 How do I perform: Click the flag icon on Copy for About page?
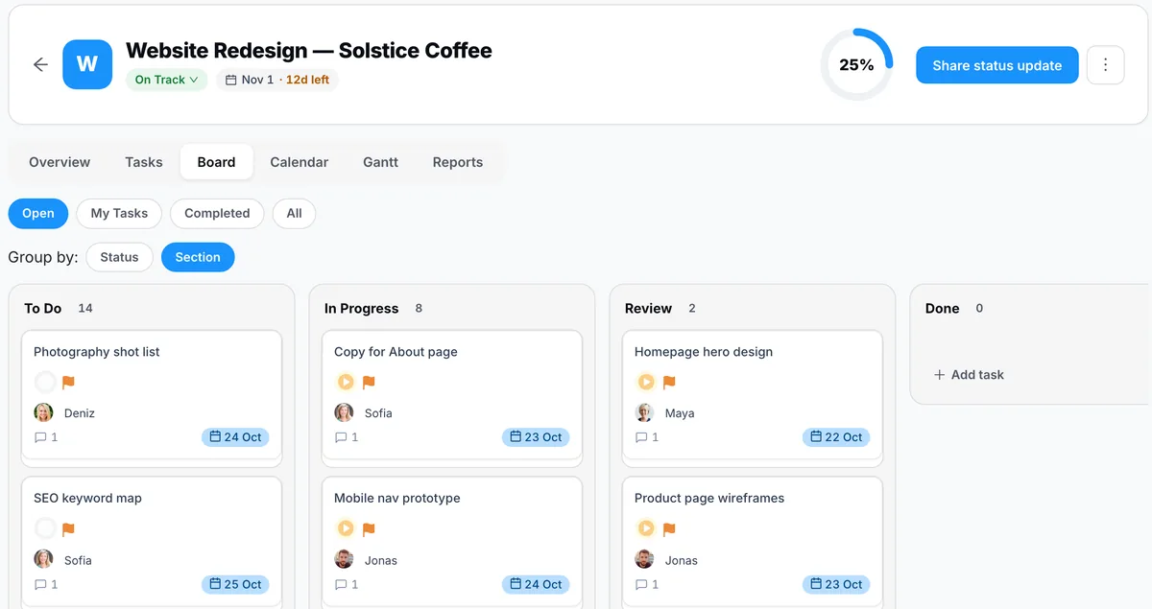[x=369, y=382]
